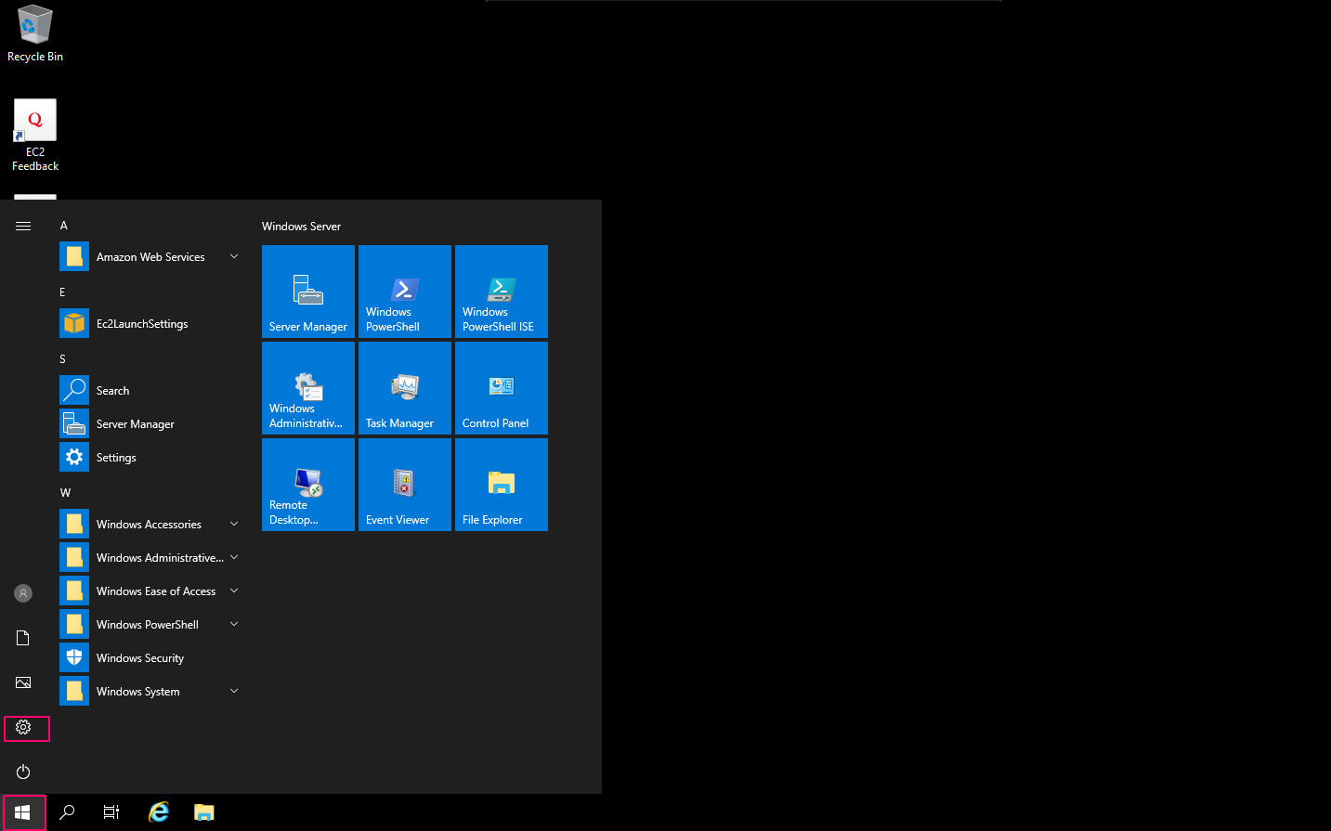This screenshot has width=1331, height=831.
Task: Expand the Windows Administrative Tools folder chevron
Action: [x=234, y=558]
